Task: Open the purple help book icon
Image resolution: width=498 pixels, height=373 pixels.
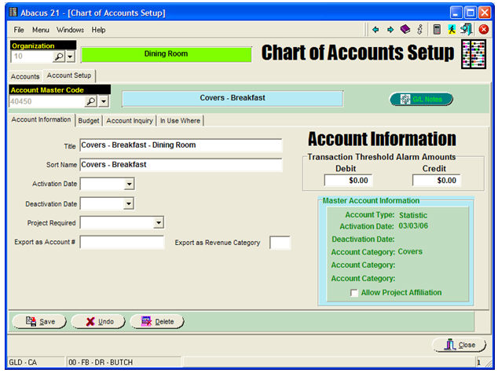Action: [x=405, y=30]
